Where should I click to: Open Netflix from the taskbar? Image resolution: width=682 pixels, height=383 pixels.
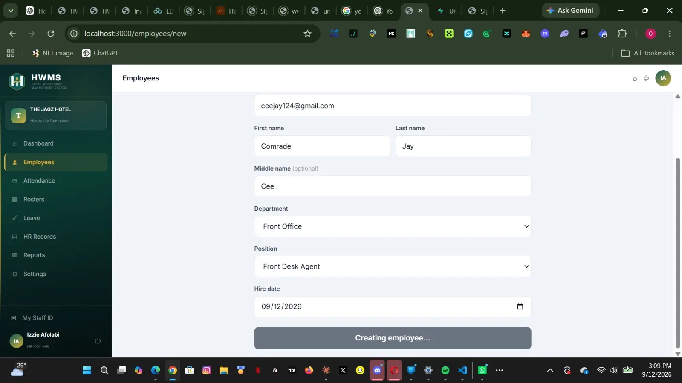(258, 370)
